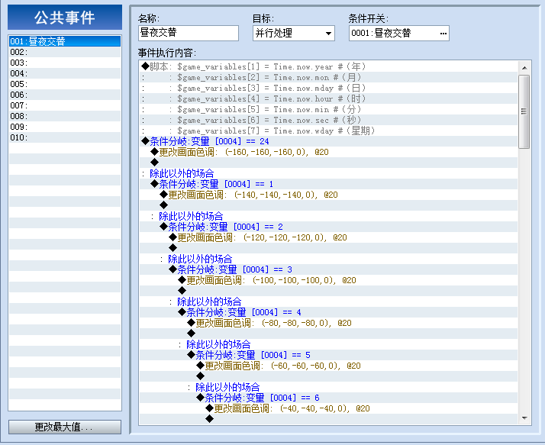Select tint command (-140,-140,-140,0)

click(x=328, y=195)
